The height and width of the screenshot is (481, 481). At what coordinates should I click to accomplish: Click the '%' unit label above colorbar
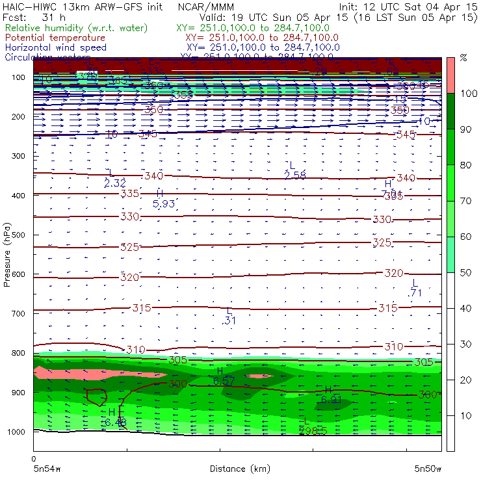tap(463, 58)
